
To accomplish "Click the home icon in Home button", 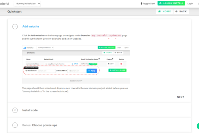I will pos(160,12).
